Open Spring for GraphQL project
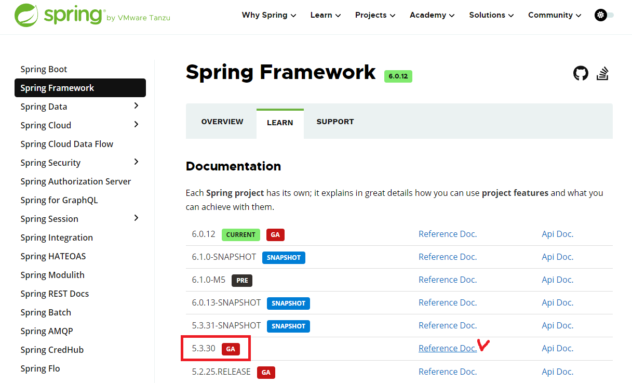632x383 pixels. [x=59, y=200]
